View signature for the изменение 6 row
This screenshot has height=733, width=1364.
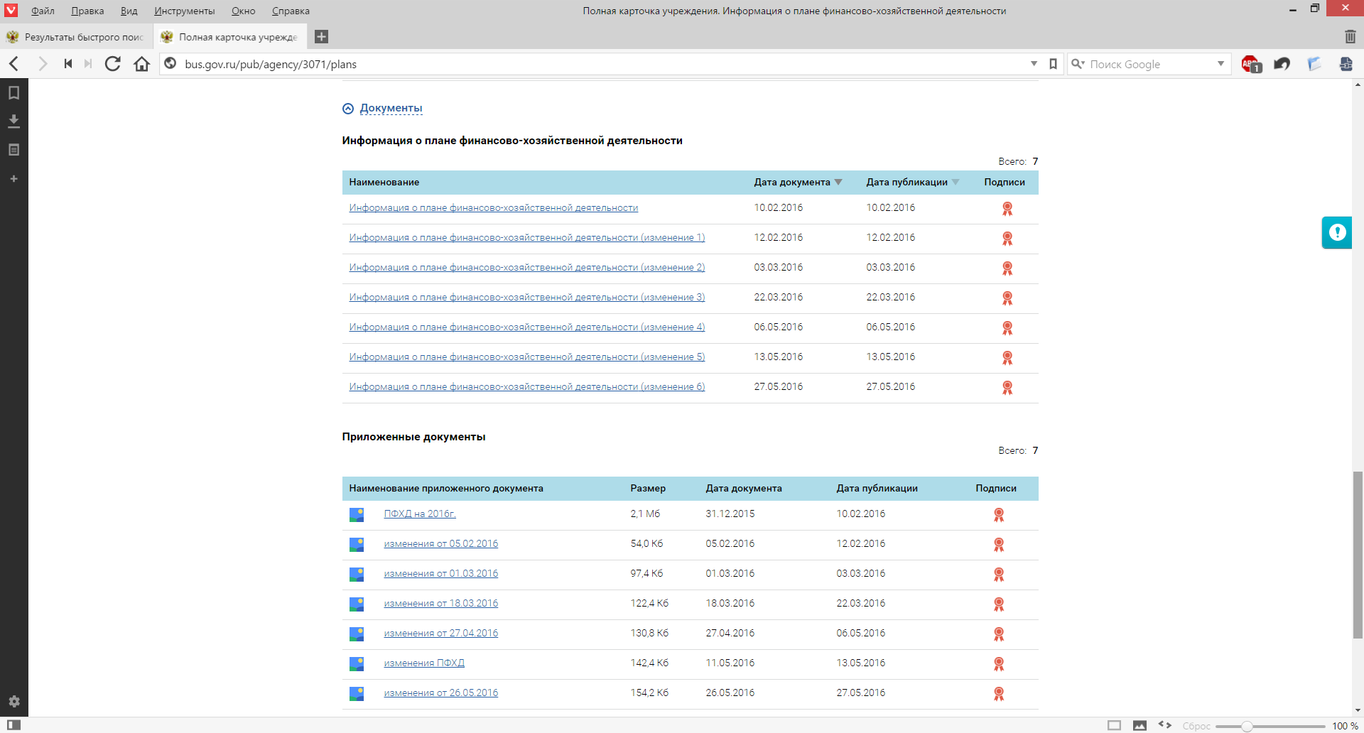(x=1007, y=388)
